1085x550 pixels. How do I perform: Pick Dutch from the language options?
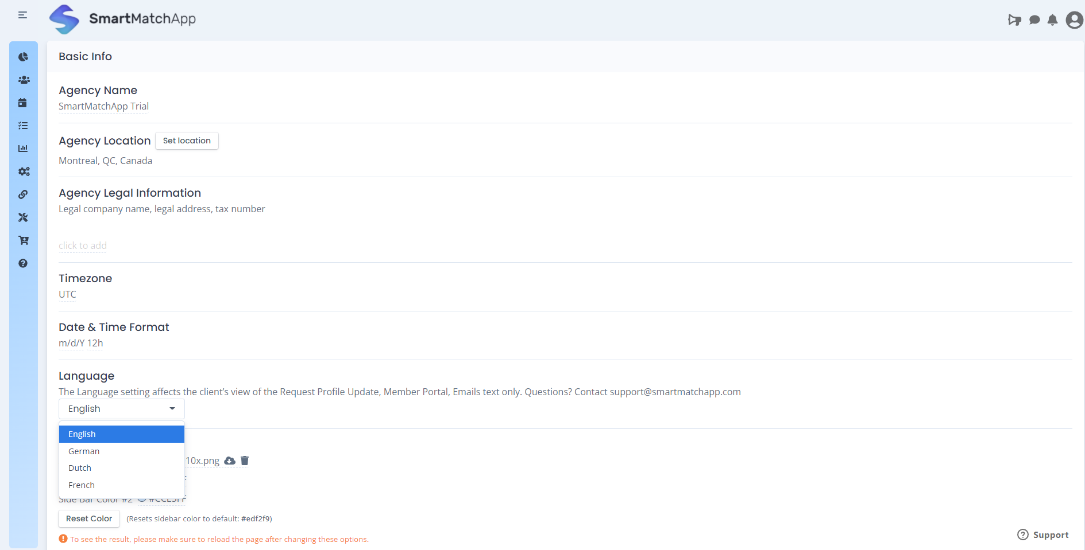pyautogui.click(x=80, y=468)
